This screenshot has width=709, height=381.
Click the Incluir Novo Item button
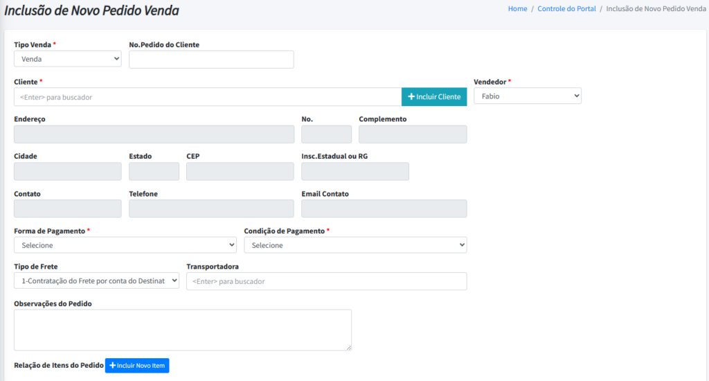(x=137, y=366)
